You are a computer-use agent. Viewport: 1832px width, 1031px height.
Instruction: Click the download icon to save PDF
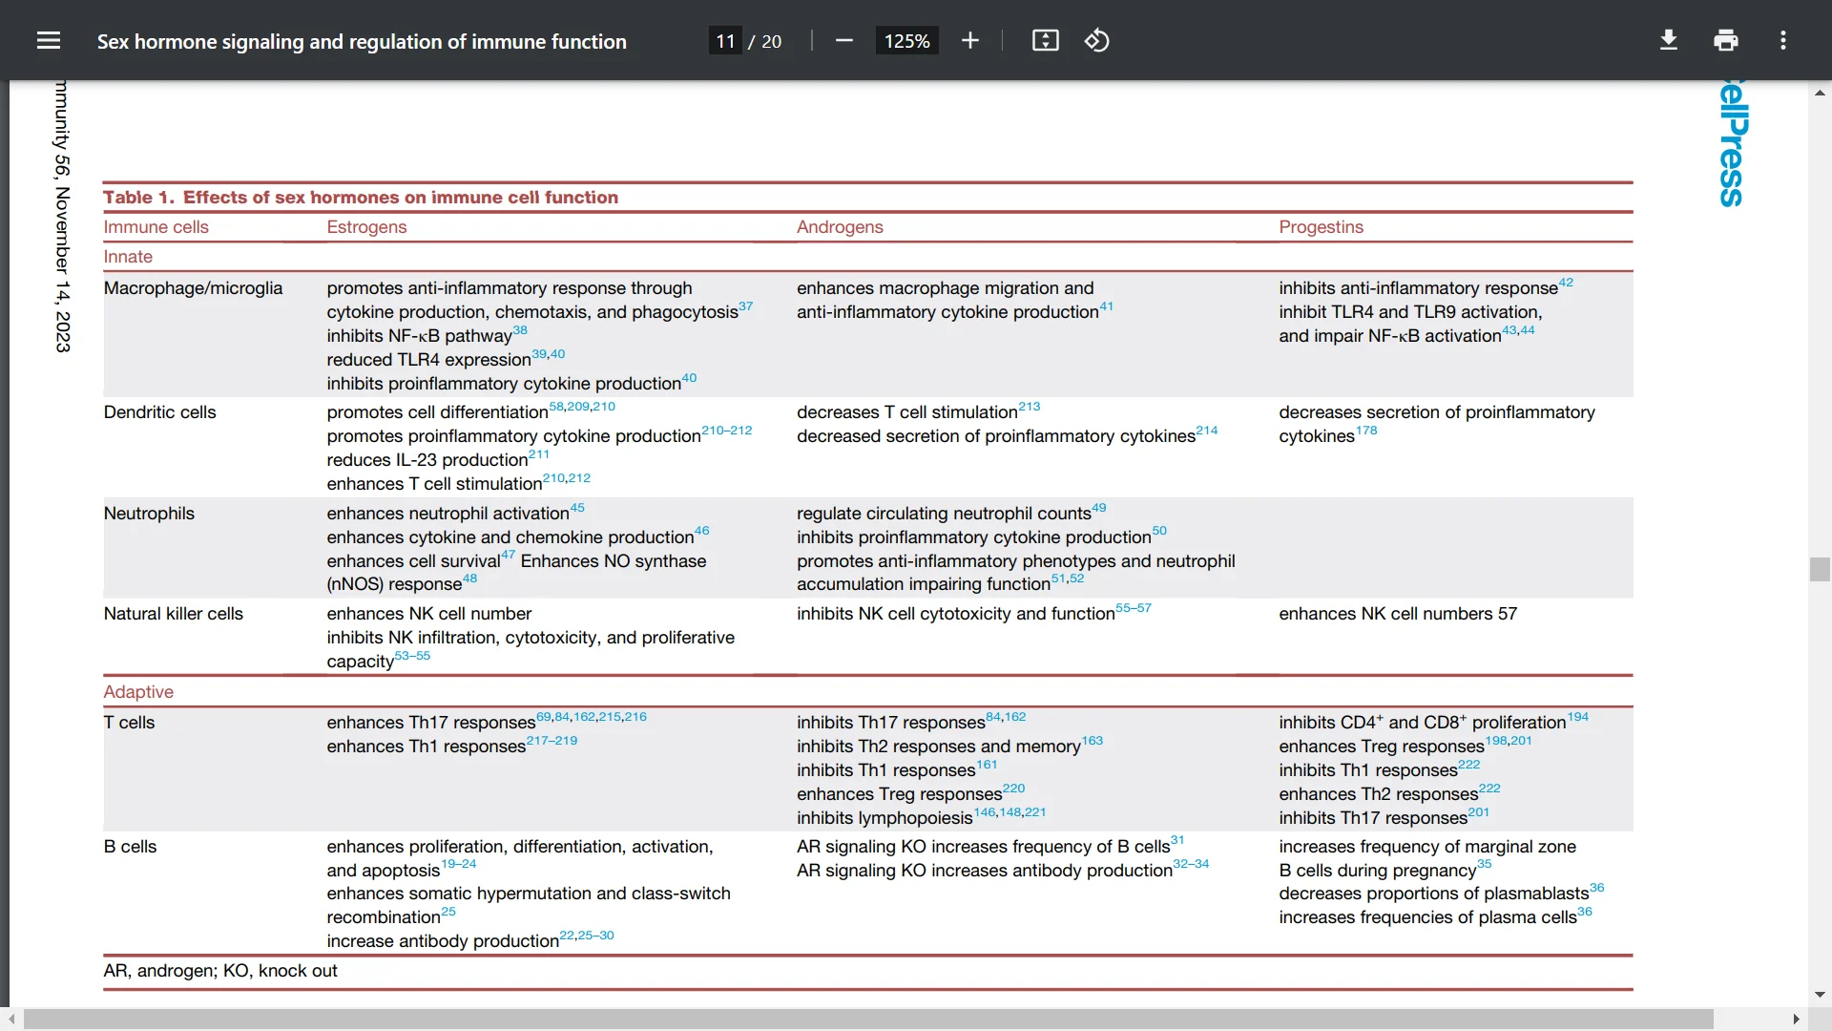pyautogui.click(x=1667, y=40)
